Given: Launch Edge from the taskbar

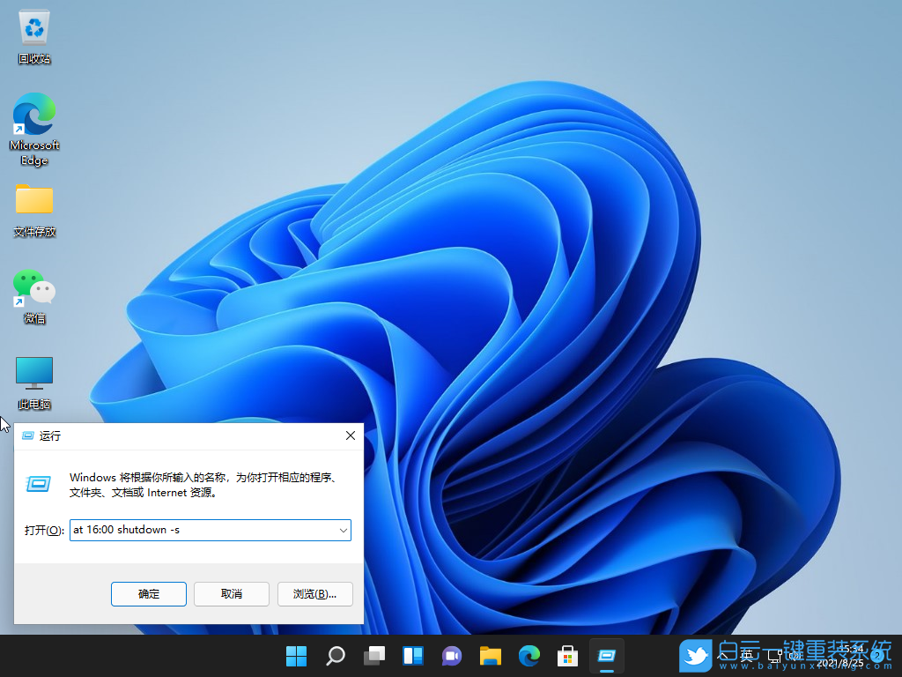Looking at the screenshot, I should [529, 656].
